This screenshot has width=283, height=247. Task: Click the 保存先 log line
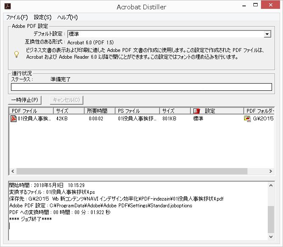[116, 199]
